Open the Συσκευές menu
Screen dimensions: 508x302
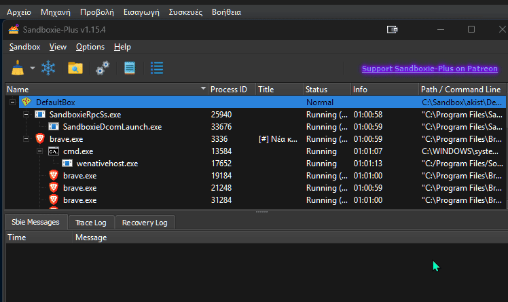pos(185,12)
